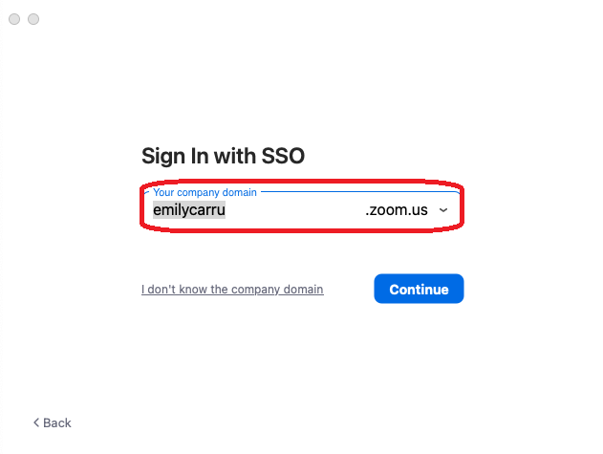Click the "Sign In with SSO" heading
This screenshot has width=603, height=454.
223,156
